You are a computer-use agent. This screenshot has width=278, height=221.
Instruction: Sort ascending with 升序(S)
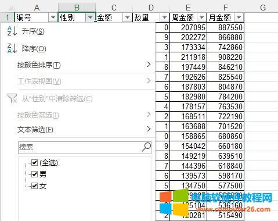(33, 31)
